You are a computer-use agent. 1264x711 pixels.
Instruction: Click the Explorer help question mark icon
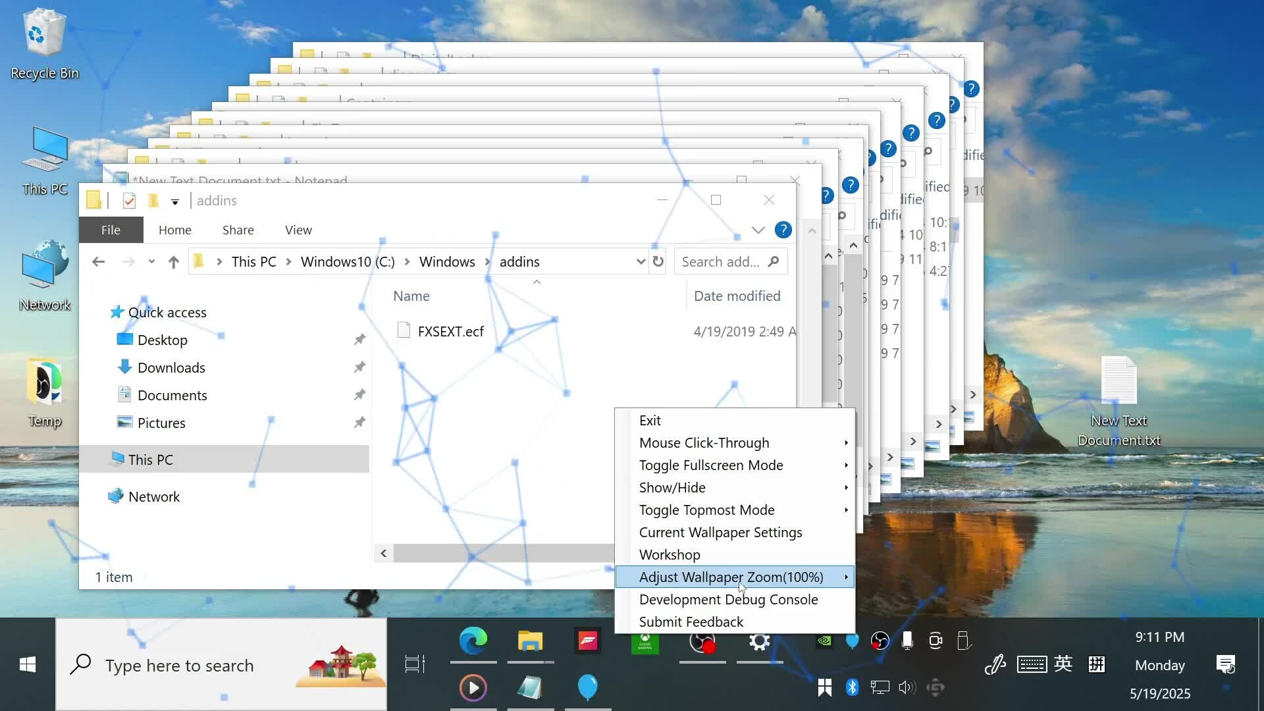(783, 230)
